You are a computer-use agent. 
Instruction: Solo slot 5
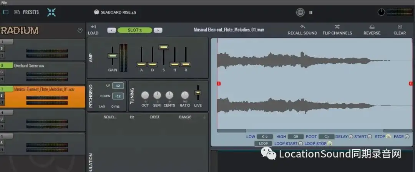[2, 142]
